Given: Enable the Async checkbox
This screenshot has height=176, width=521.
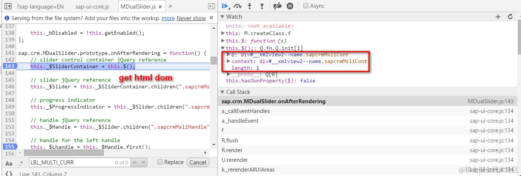Looking at the screenshot, I should click(306, 6).
